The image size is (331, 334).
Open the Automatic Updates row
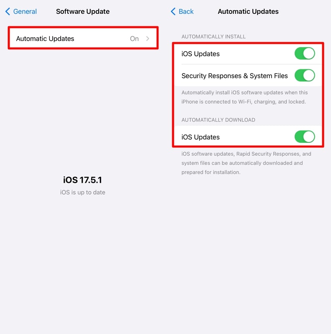pos(83,38)
